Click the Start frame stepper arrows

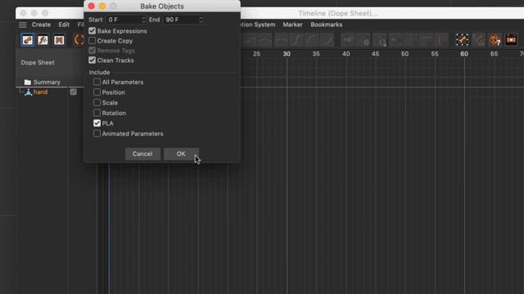(143, 20)
